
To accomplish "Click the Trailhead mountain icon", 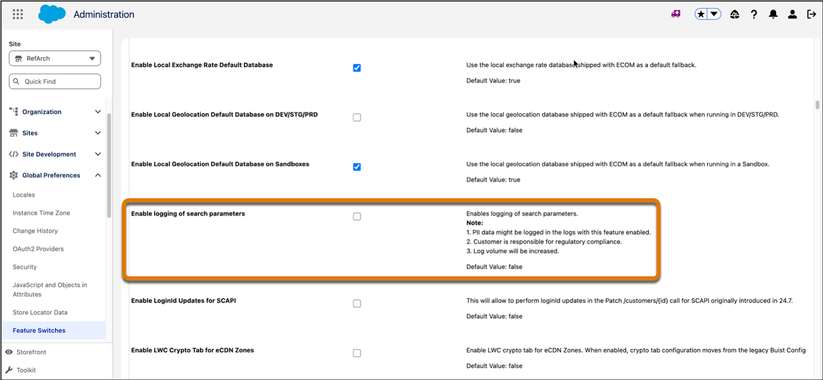I will tap(735, 14).
